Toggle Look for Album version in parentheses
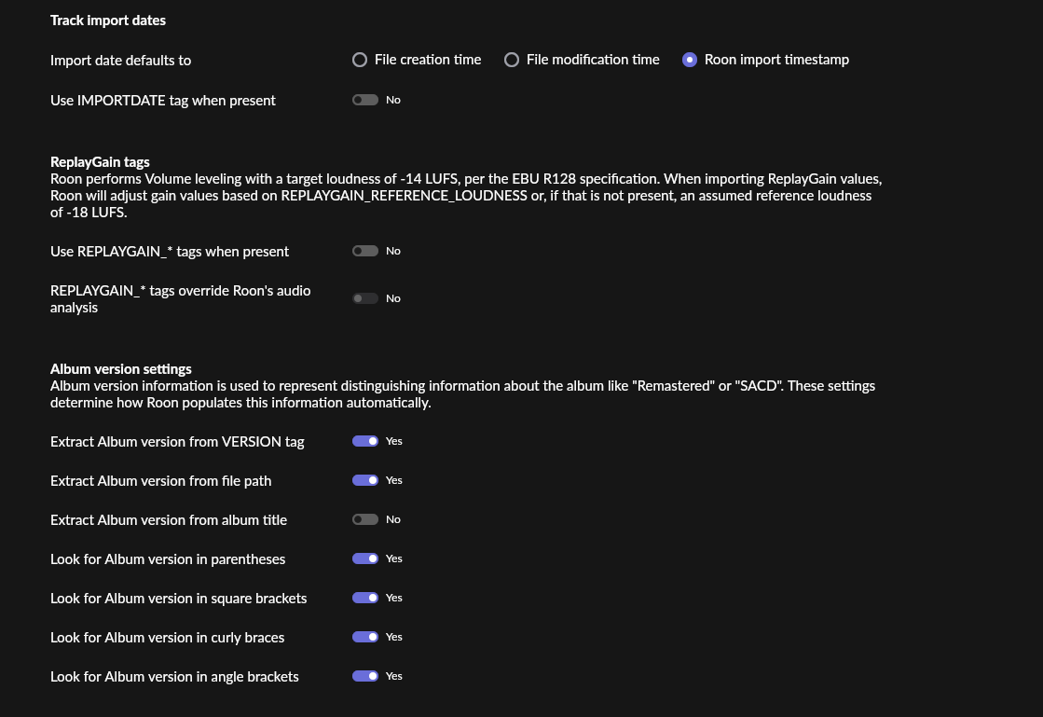Screen dimensions: 1043x717 tap(365, 558)
